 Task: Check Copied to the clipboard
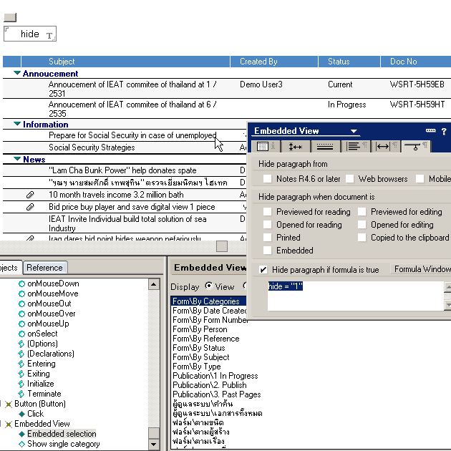click(362, 237)
